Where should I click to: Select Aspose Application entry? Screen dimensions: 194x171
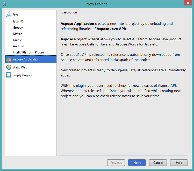point(31,59)
